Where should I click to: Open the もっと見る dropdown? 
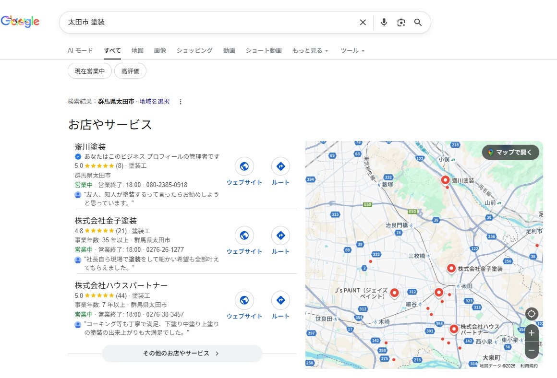[x=310, y=50]
